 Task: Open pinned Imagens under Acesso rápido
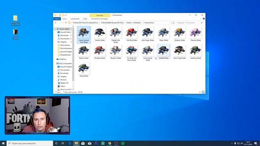(63, 42)
